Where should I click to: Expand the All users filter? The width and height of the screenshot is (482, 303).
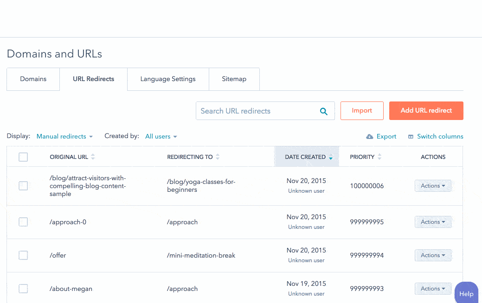161,136
